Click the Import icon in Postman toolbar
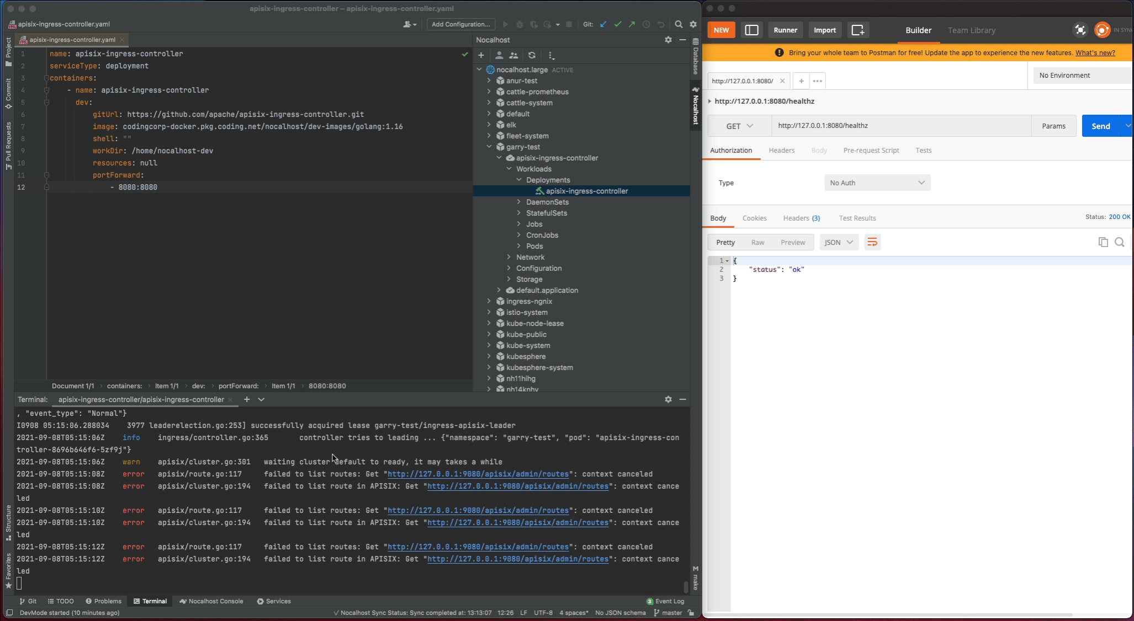Image resolution: width=1134 pixels, height=621 pixels. [x=824, y=30]
